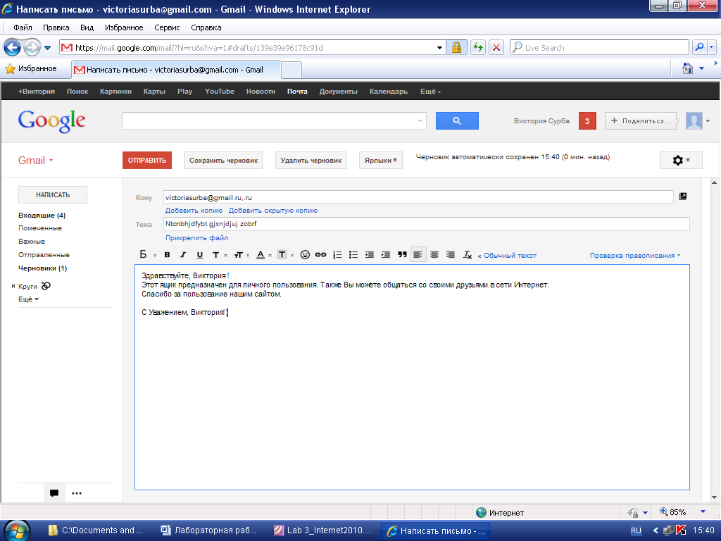
Task: Refresh page with green arrows icon
Action: [478, 47]
